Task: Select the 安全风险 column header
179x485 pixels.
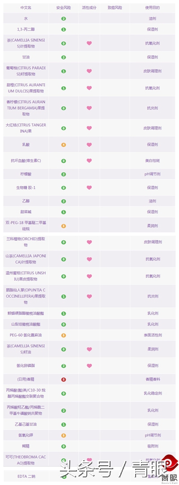Action: click(64, 8)
